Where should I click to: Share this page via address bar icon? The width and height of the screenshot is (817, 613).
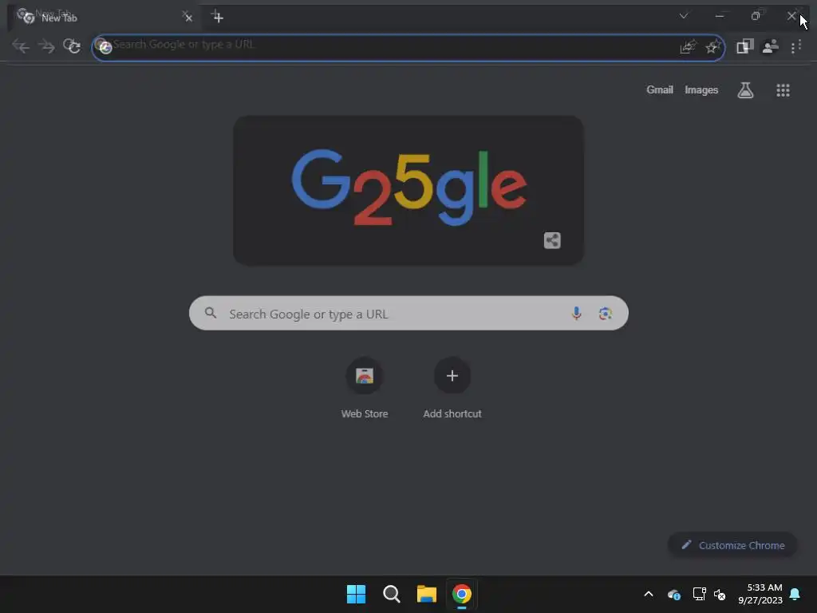point(689,47)
